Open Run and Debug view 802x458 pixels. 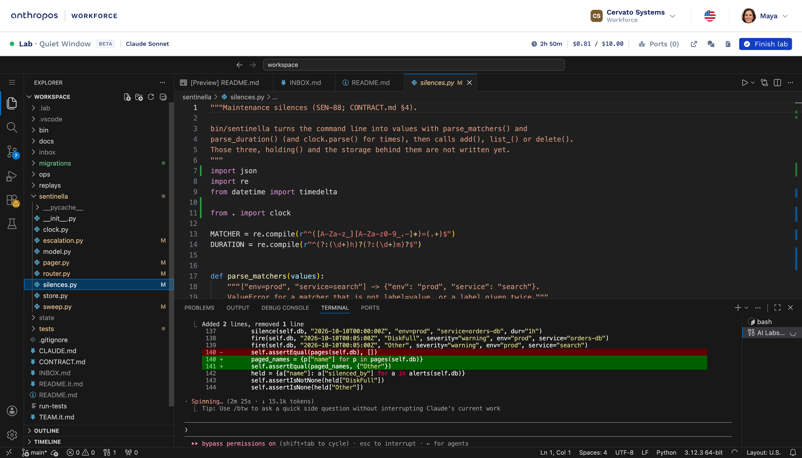12,176
